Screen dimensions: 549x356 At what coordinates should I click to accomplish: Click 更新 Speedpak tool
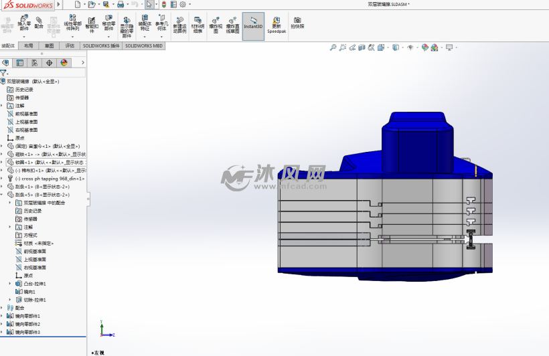point(277,25)
